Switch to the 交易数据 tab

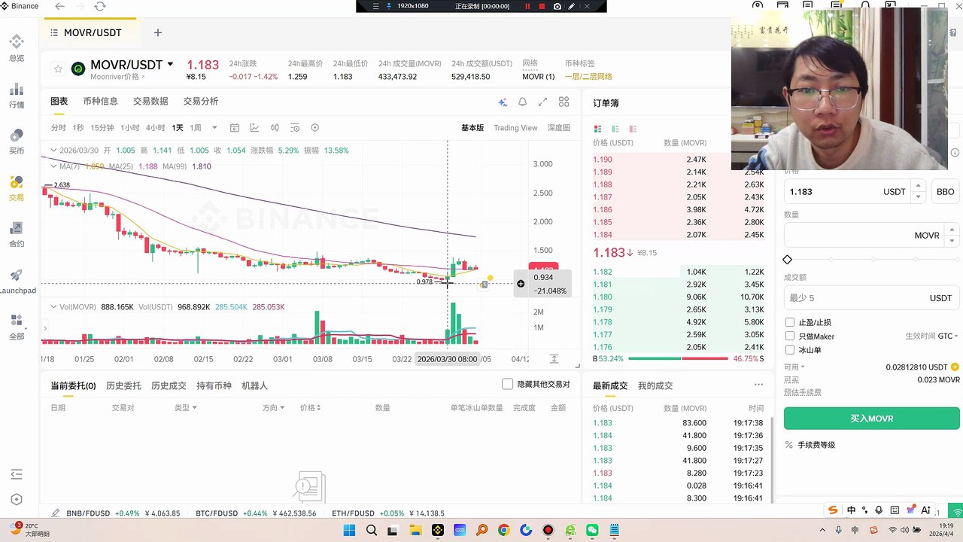click(150, 102)
